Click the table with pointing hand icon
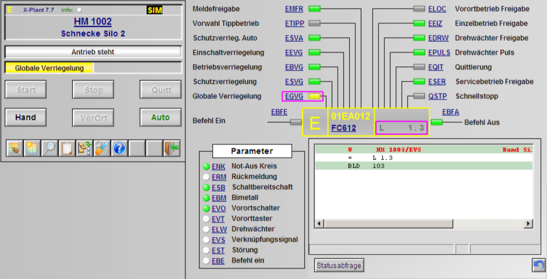 14,148
